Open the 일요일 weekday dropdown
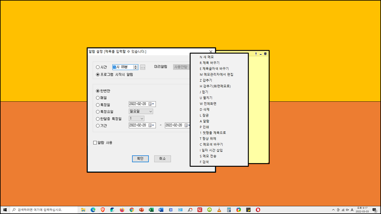 pyautogui.click(x=141, y=111)
